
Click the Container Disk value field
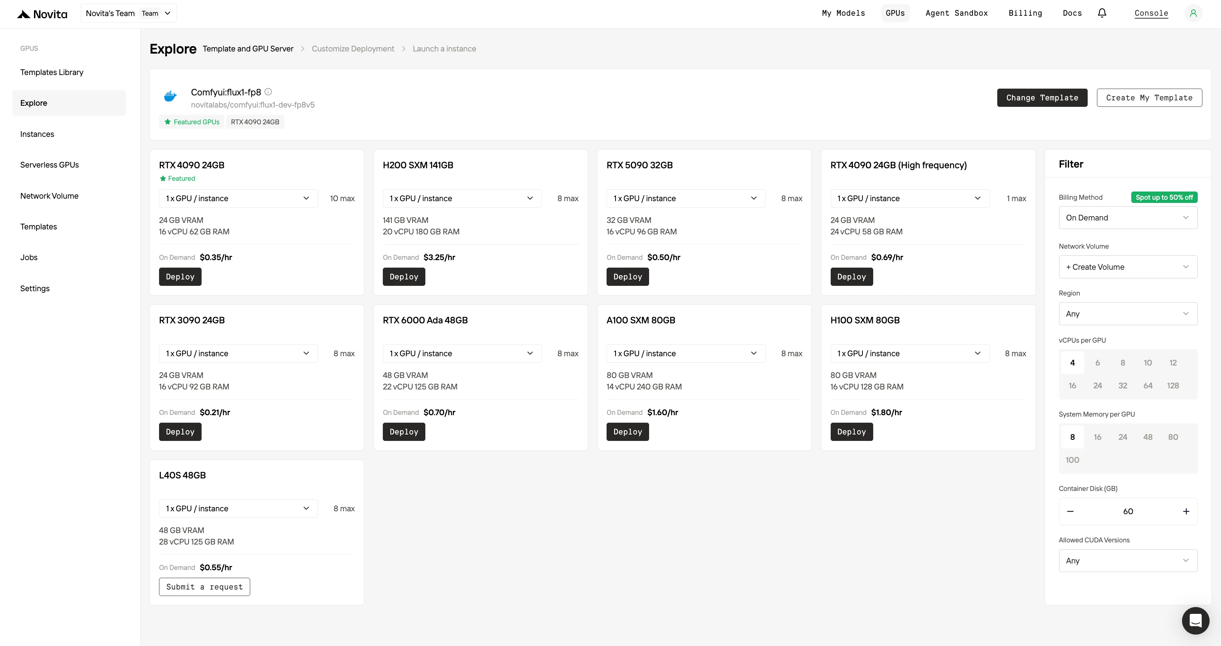click(x=1128, y=511)
